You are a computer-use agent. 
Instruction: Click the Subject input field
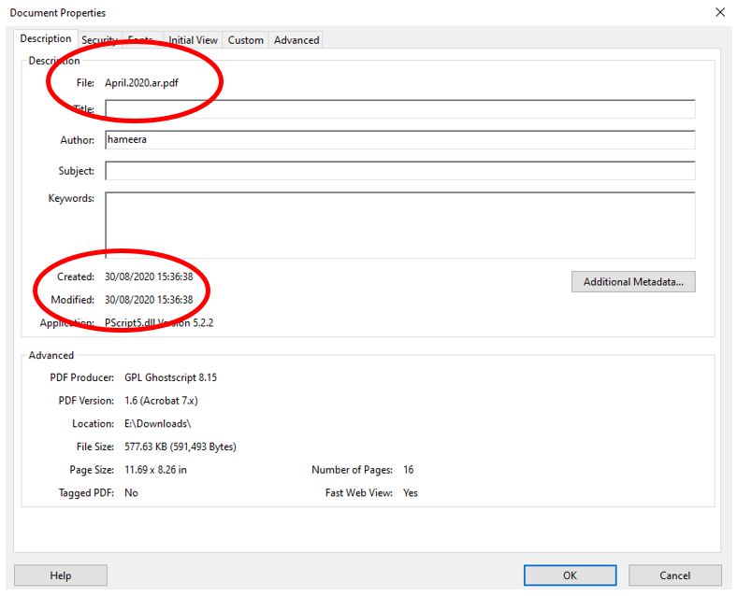pyautogui.click(x=399, y=171)
